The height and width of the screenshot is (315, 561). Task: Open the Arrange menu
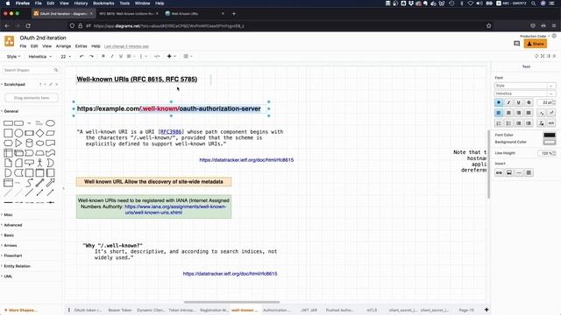63,46
